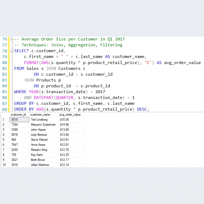
Task: Place cursor on the SELECT keyword
Action: click(21, 51)
